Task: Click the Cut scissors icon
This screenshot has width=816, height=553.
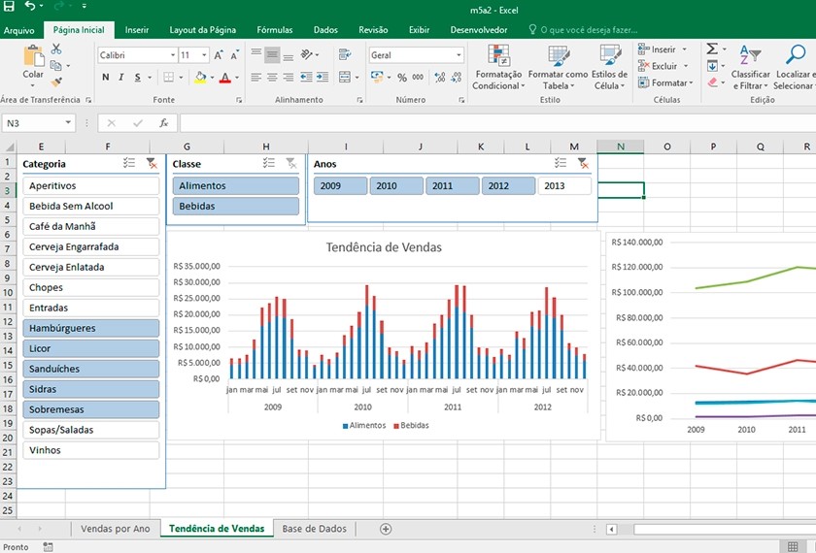Action: pos(56,49)
